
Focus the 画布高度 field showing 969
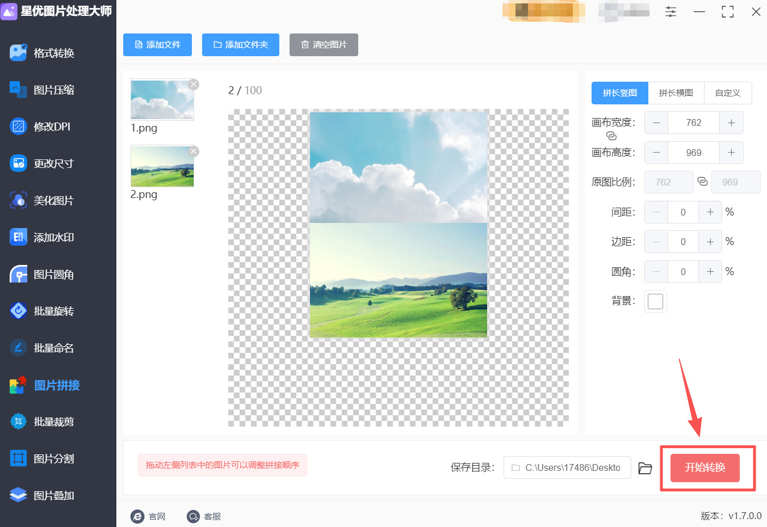(694, 153)
